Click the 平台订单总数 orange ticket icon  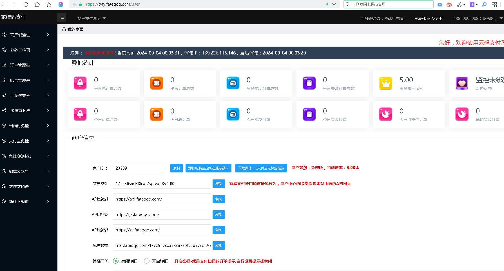pyautogui.click(x=157, y=83)
